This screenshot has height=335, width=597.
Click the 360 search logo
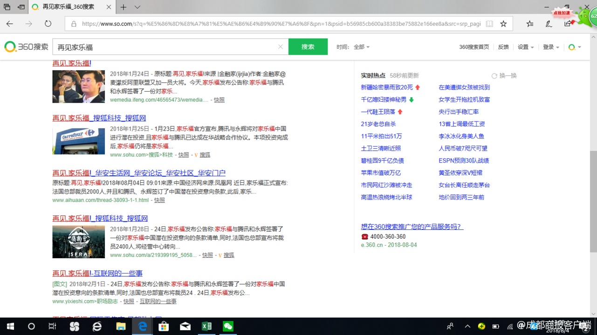(26, 47)
